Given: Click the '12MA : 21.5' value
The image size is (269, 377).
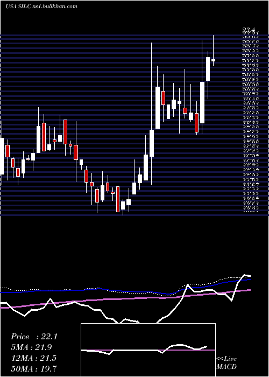Looking at the screenshot, I should pyautogui.click(x=33, y=358).
